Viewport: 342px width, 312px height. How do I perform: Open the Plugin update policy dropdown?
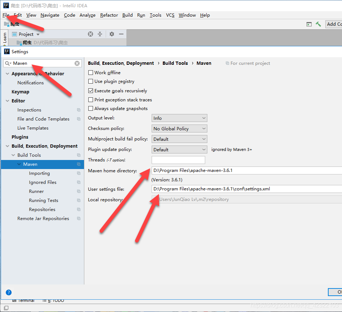point(179,149)
